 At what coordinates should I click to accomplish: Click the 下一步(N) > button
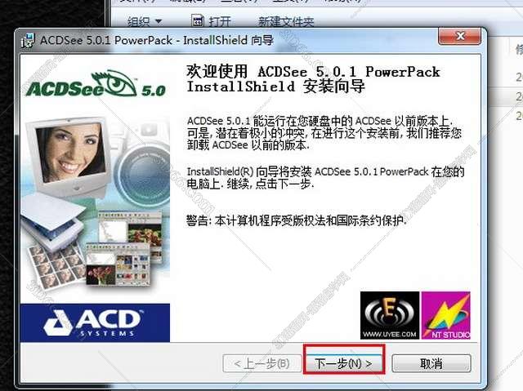tap(344, 363)
